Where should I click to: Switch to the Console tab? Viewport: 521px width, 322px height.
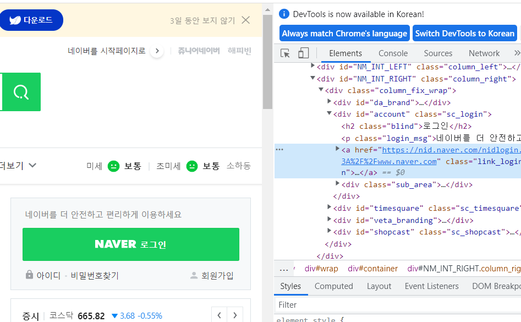393,53
